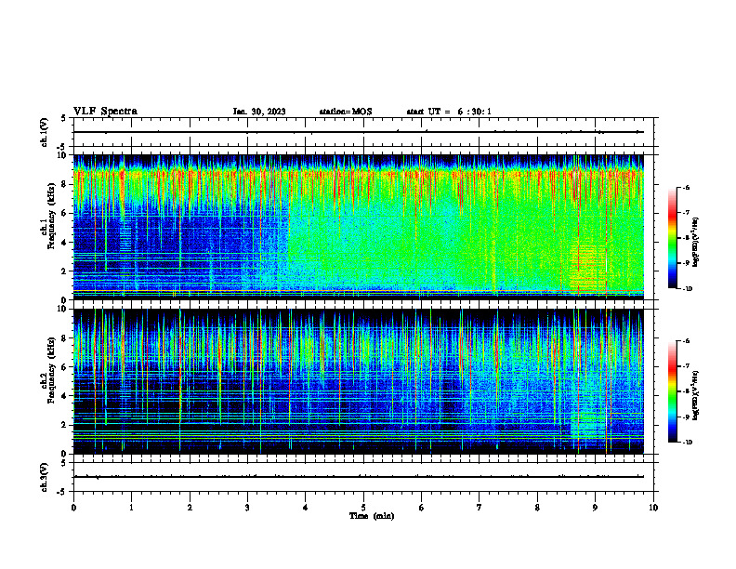Viewport: 736px width, 569px height.
Task: Click the "Time (min)" x-axis title
Action: [372, 516]
